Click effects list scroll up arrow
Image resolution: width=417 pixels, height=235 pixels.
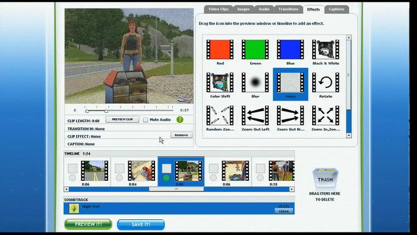pos(349,38)
